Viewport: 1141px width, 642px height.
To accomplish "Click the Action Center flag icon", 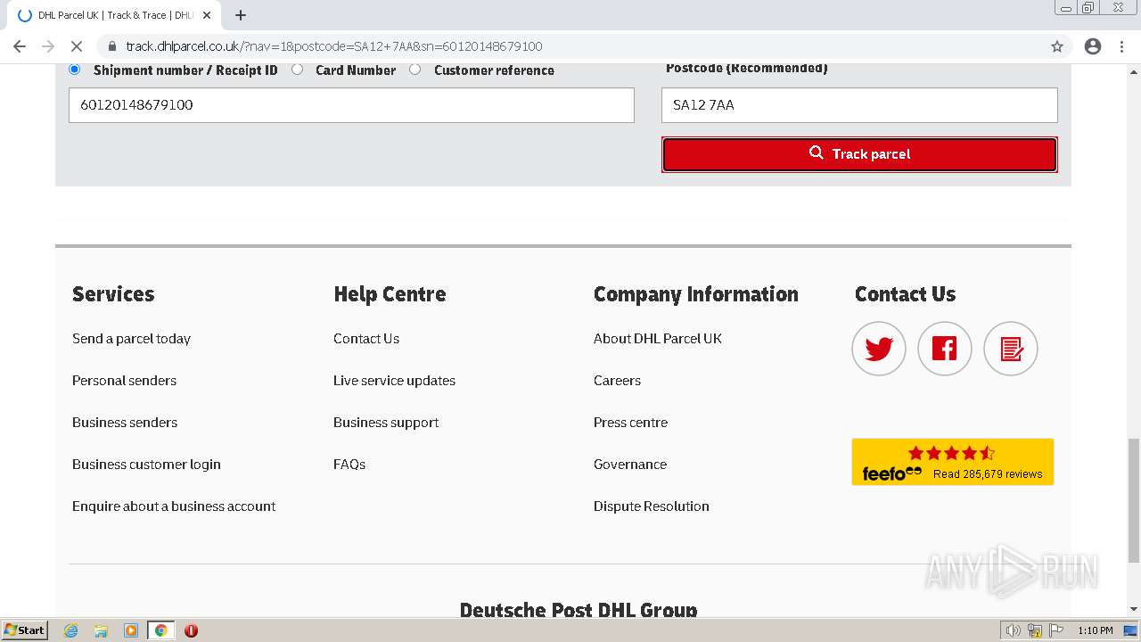I will pyautogui.click(x=1057, y=630).
